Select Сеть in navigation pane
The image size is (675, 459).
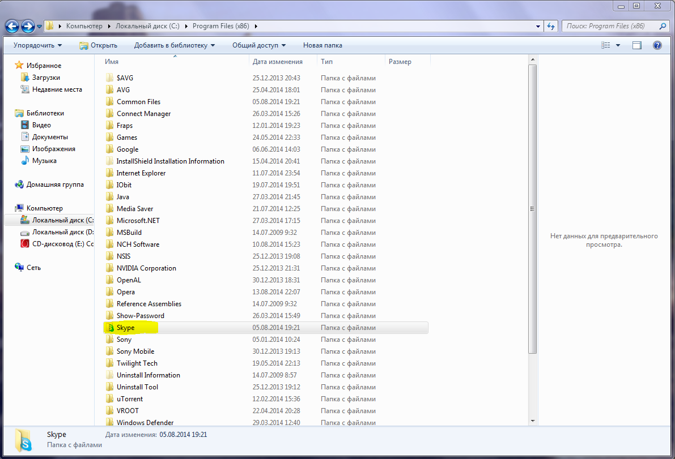pos(33,267)
